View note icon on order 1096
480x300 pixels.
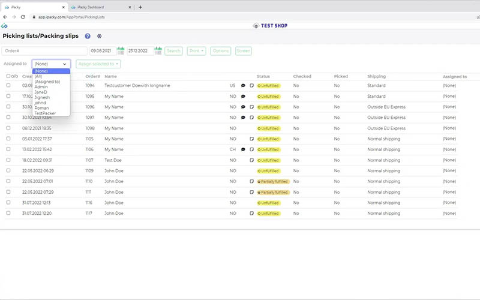point(251,107)
